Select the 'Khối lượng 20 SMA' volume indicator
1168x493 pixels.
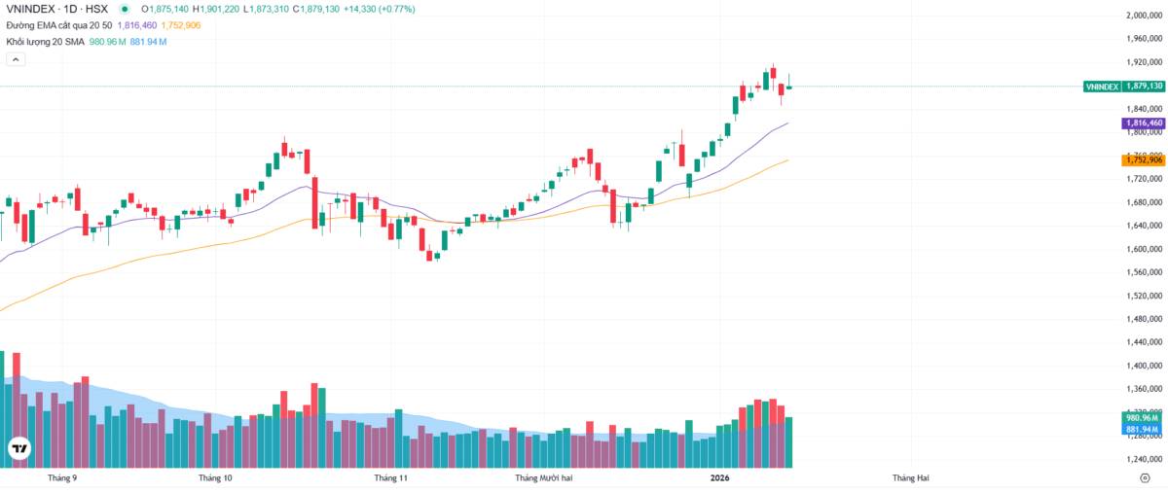pos(46,42)
